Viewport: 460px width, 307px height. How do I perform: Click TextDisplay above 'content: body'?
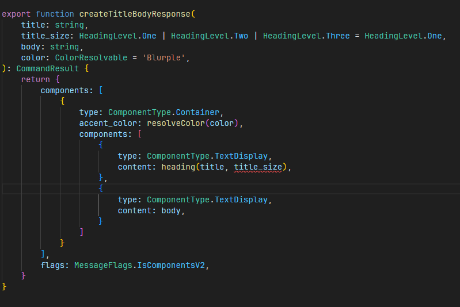[241, 200]
